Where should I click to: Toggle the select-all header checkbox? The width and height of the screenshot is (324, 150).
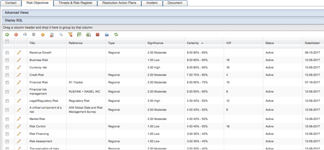[7, 42]
